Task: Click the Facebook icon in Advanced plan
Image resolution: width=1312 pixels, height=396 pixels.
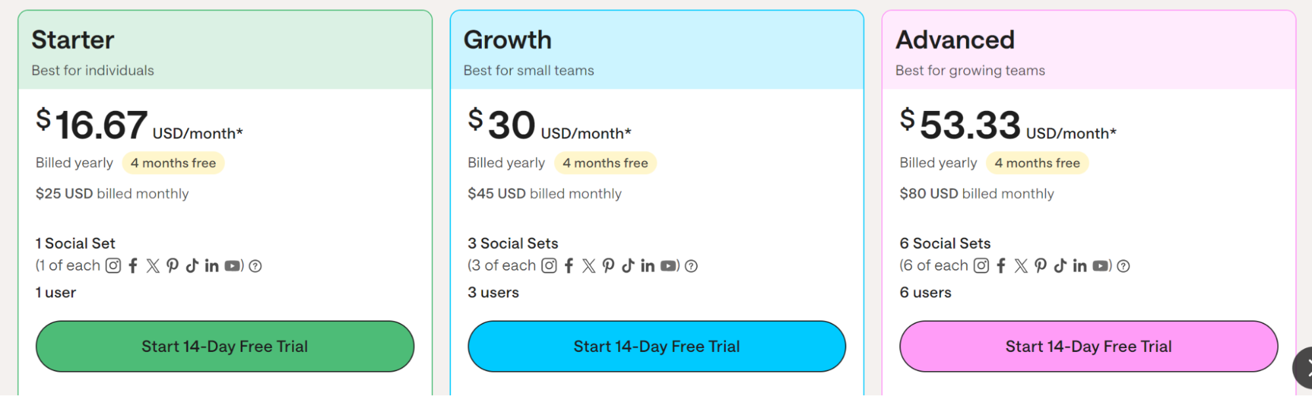Action: pyautogui.click(x=1001, y=265)
